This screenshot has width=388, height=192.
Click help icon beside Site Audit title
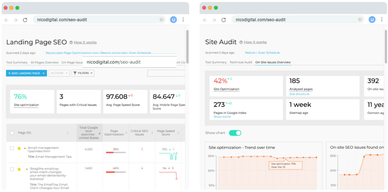point(241,42)
